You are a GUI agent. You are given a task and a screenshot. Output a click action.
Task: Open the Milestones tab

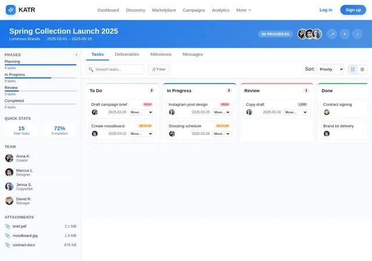(161, 54)
